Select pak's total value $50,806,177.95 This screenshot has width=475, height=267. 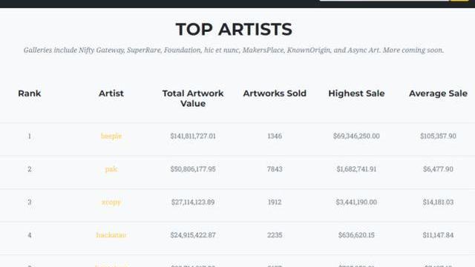pyautogui.click(x=193, y=169)
